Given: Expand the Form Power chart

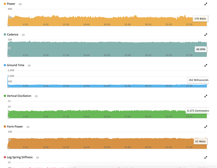Looking at the screenshot, I should [x=206, y=127].
